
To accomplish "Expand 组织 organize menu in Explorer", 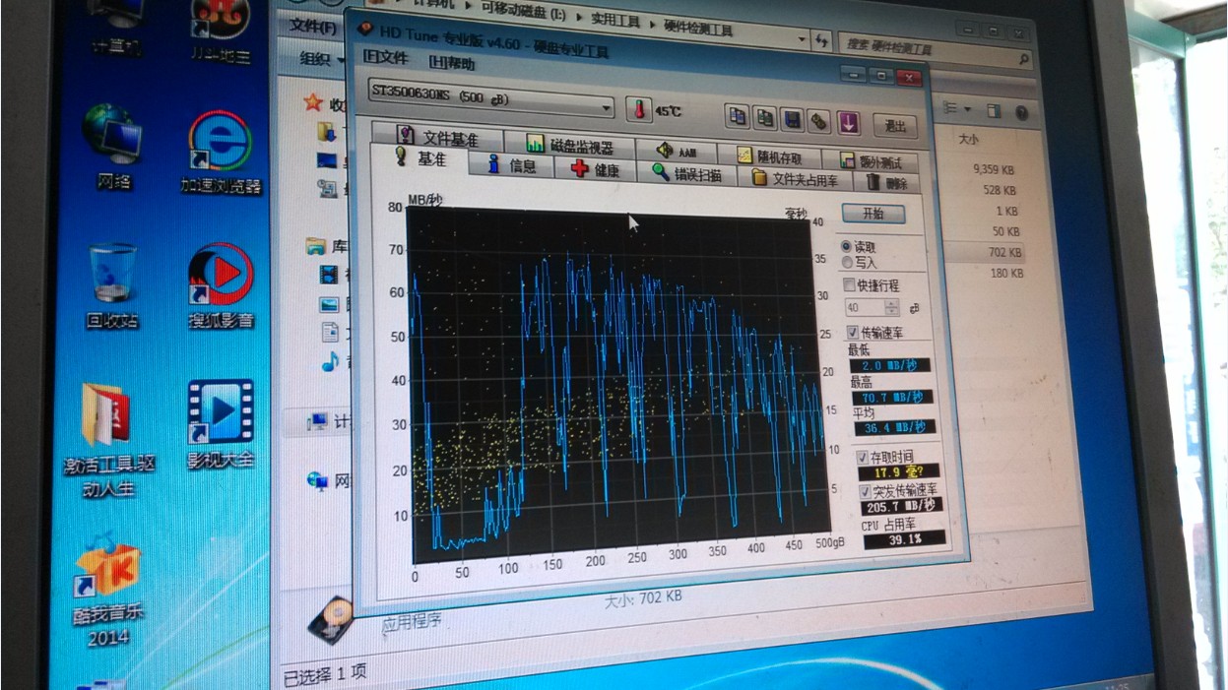I will [320, 59].
